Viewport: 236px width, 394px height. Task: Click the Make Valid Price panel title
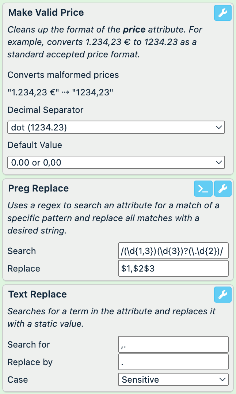tap(46, 12)
